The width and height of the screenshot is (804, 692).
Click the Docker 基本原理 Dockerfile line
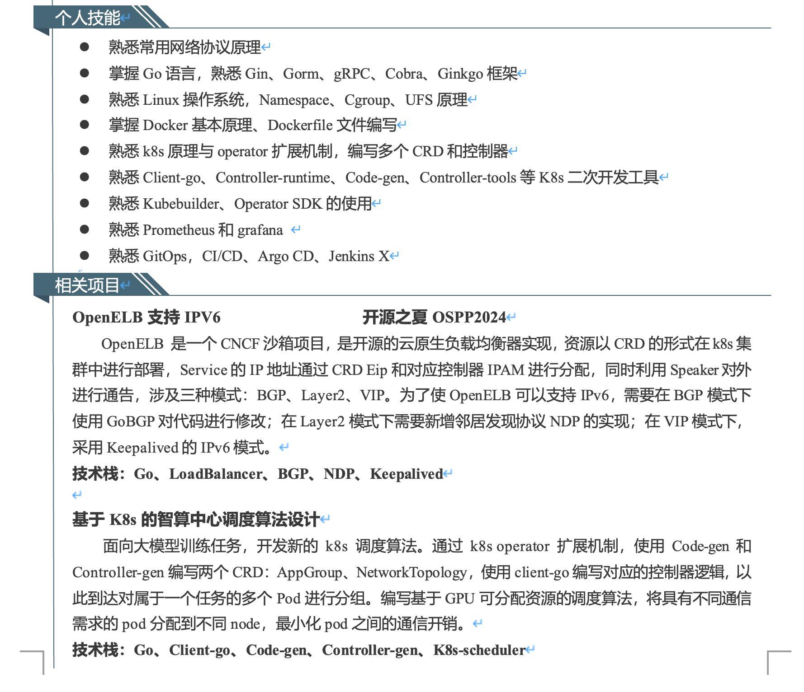click(x=252, y=125)
